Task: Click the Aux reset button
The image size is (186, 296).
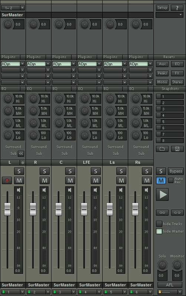Action: tap(162, 64)
